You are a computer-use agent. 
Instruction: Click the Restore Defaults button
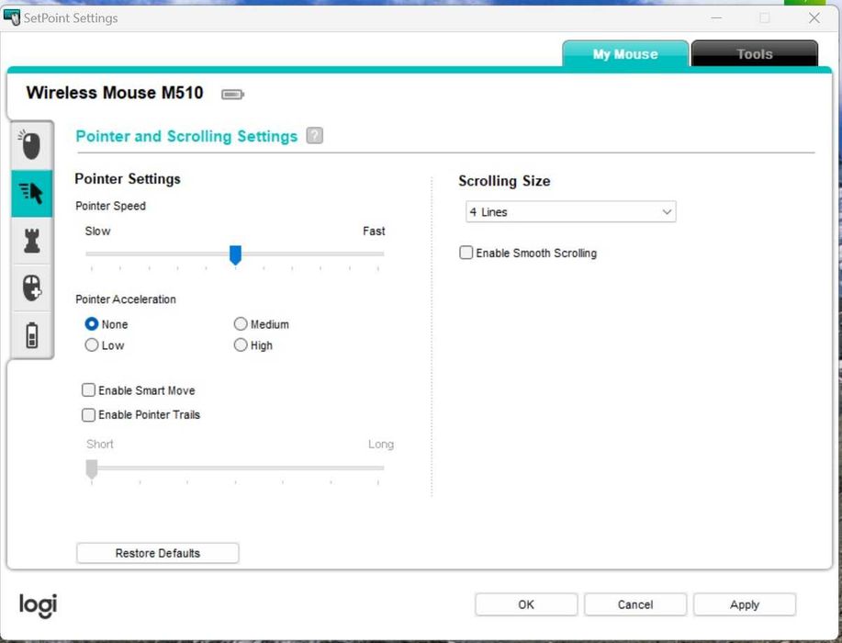pos(158,553)
